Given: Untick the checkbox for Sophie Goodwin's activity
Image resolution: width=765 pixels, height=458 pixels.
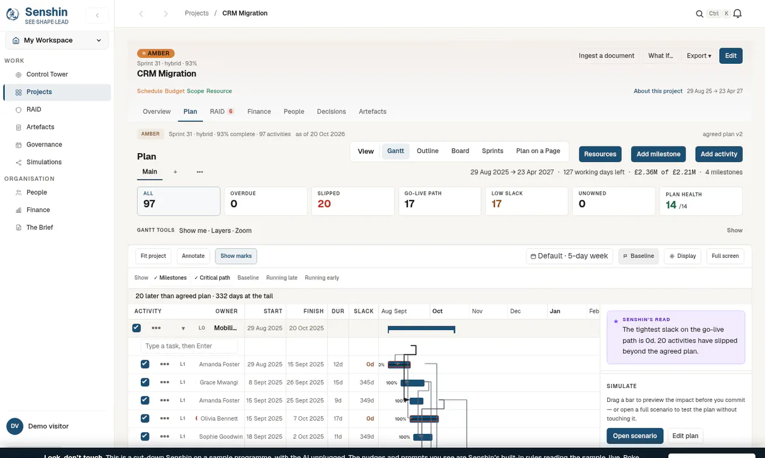Looking at the screenshot, I should [x=145, y=436].
